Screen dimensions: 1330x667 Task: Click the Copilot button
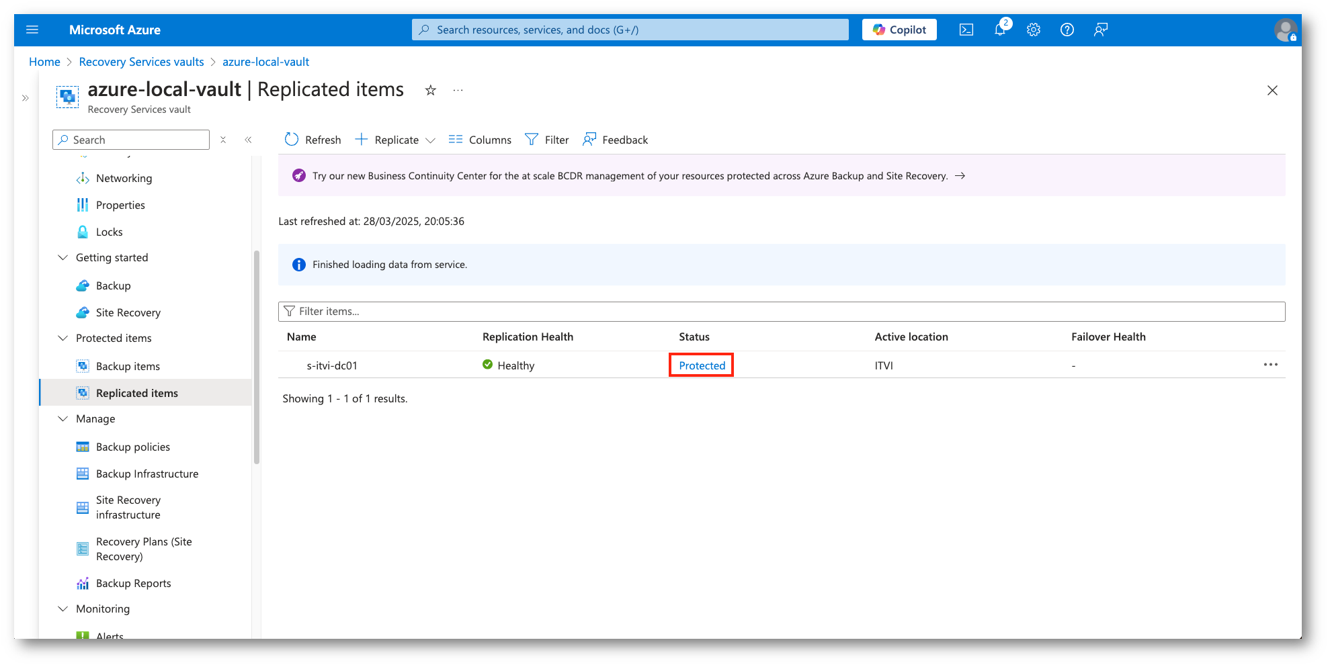(x=899, y=30)
